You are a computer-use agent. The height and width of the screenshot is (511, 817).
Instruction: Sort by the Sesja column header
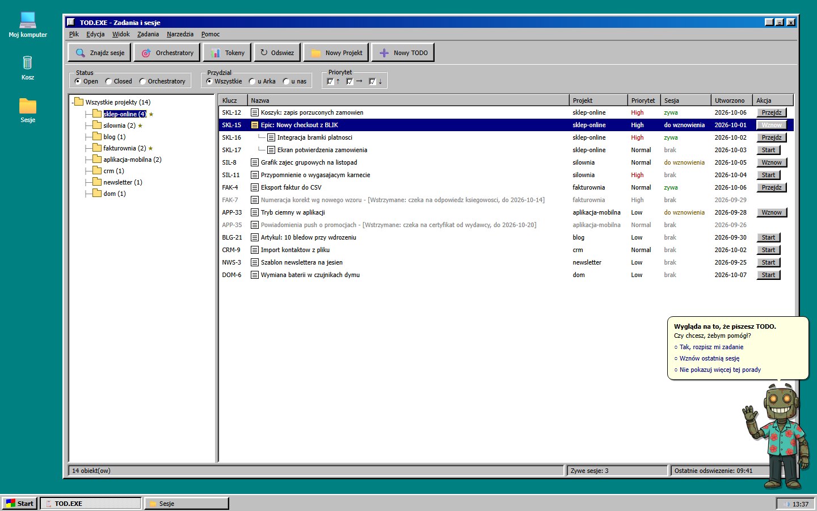[685, 100]
